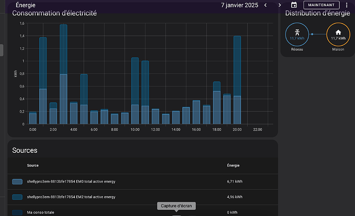355x216 pixels.
Task: Click the 18:00 bar in chart
Action: click(217, 103)
